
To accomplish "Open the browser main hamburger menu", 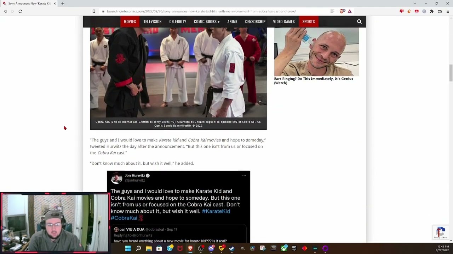I will (448, 11).
